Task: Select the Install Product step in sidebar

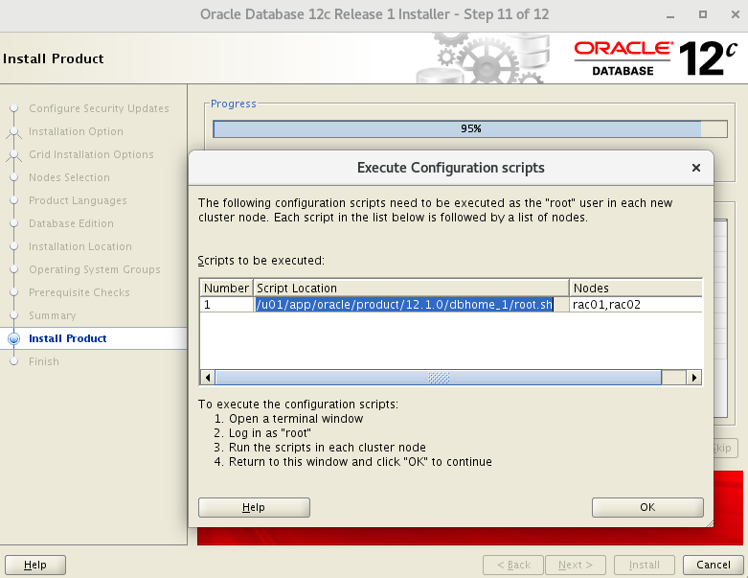Action: pyautogui.click(x=68, y=338)
